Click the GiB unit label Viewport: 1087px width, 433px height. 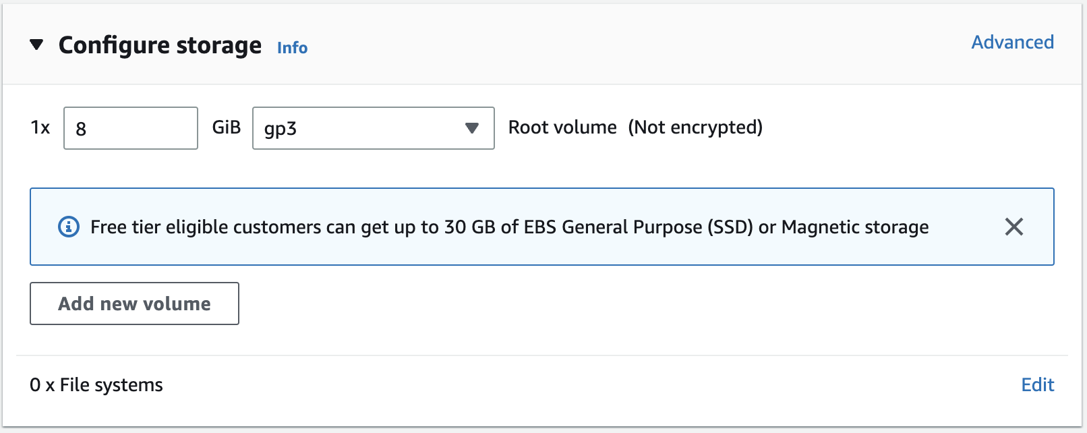tap(226, 127)
